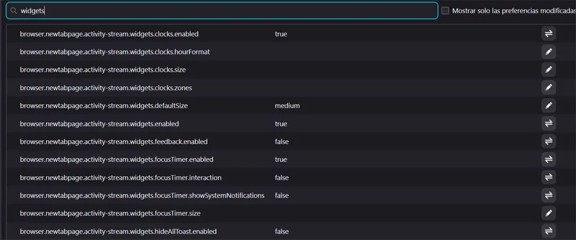Click the magnifying glass search icon

13,11
